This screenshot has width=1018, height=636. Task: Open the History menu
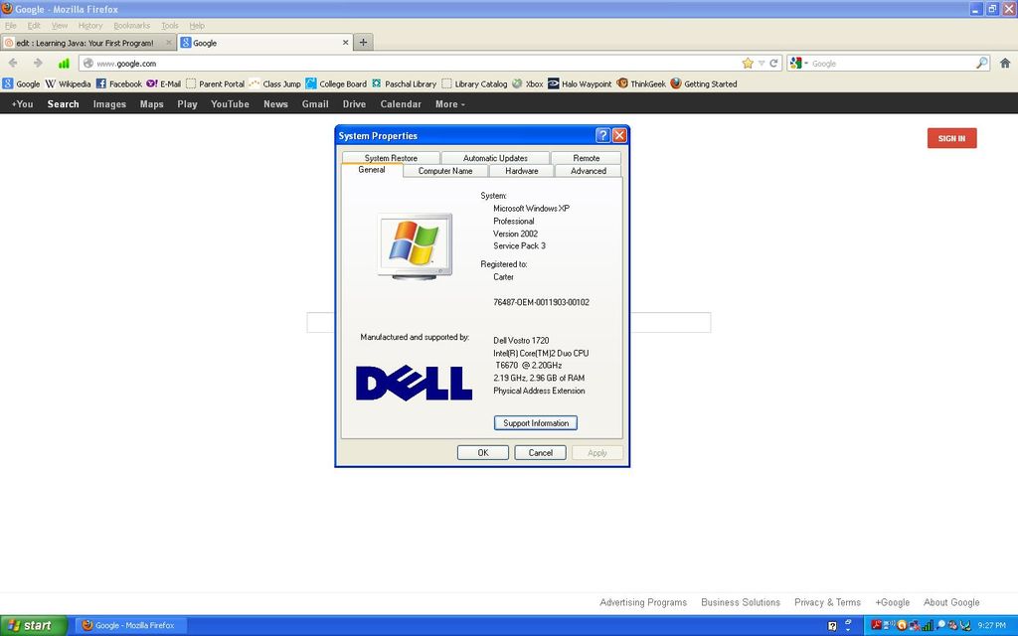[x=90, y=25]
